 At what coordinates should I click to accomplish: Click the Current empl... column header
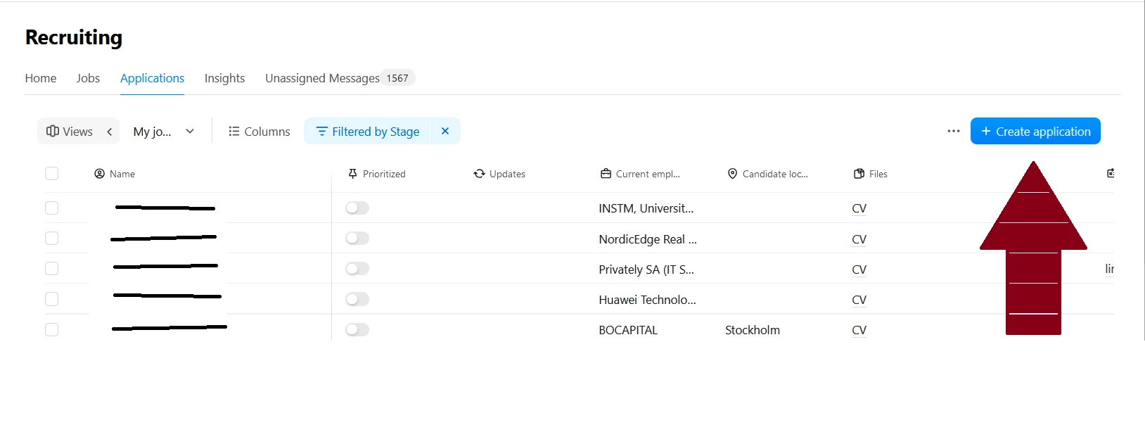point(640,174)
